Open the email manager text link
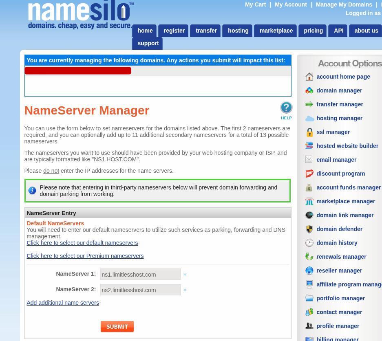382x341 pixels. click(x=336, y=160)
